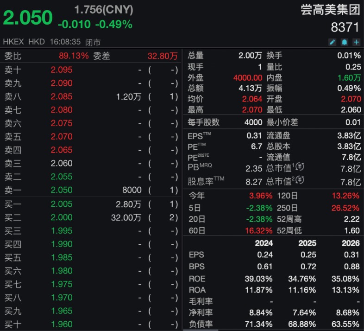364x331 pixels.
Task: Select the 卖六 row price 2.075
Action: [62, 123]
